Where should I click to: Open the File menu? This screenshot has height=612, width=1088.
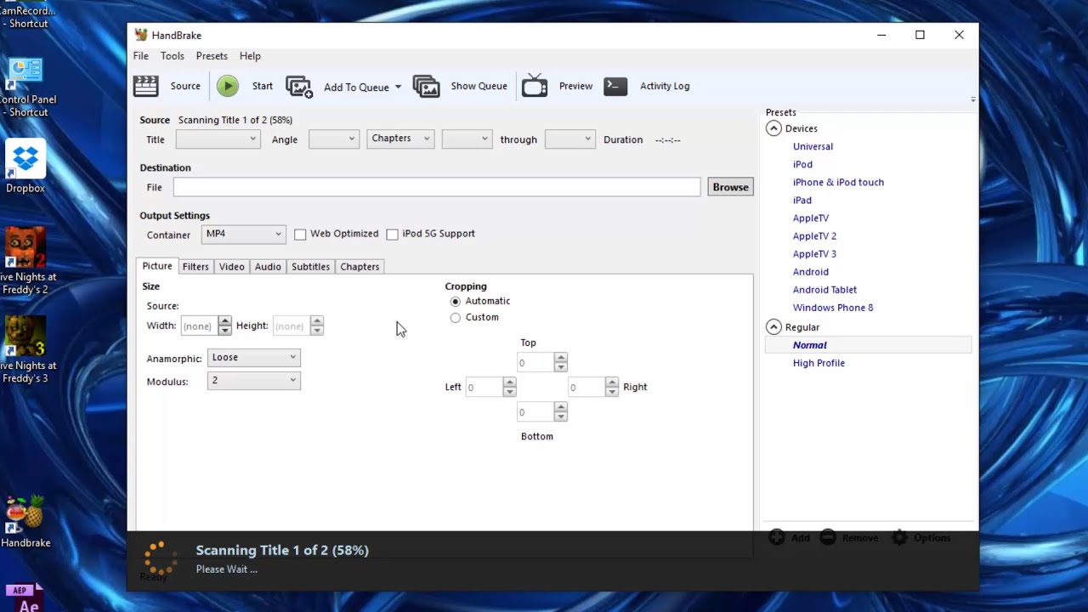click(x=141, y=56)
